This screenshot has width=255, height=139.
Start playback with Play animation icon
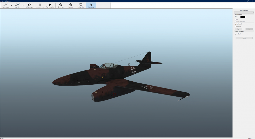coord(50,5)
